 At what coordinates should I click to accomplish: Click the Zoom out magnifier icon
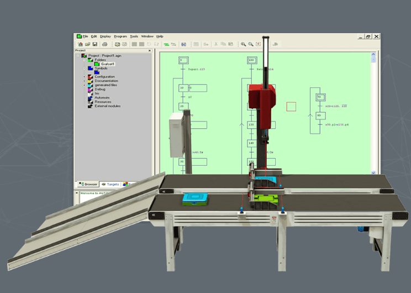(x=251, y=44)
